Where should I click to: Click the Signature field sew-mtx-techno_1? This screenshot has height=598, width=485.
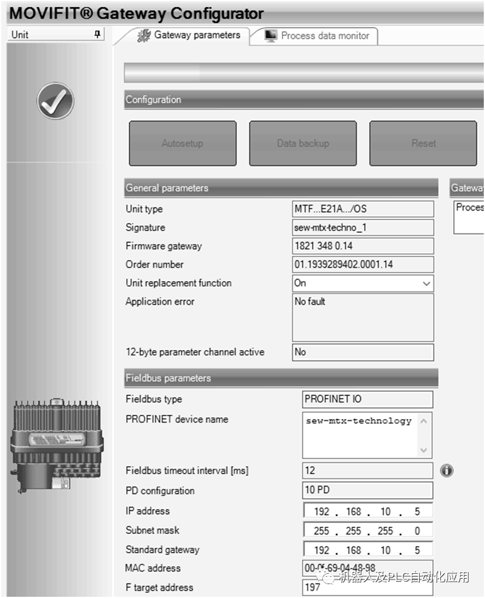[363, 228]
